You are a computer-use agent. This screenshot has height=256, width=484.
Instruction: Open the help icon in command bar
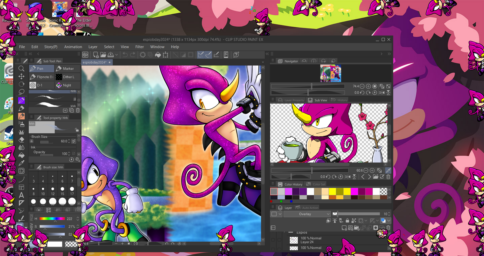(236, 55)
